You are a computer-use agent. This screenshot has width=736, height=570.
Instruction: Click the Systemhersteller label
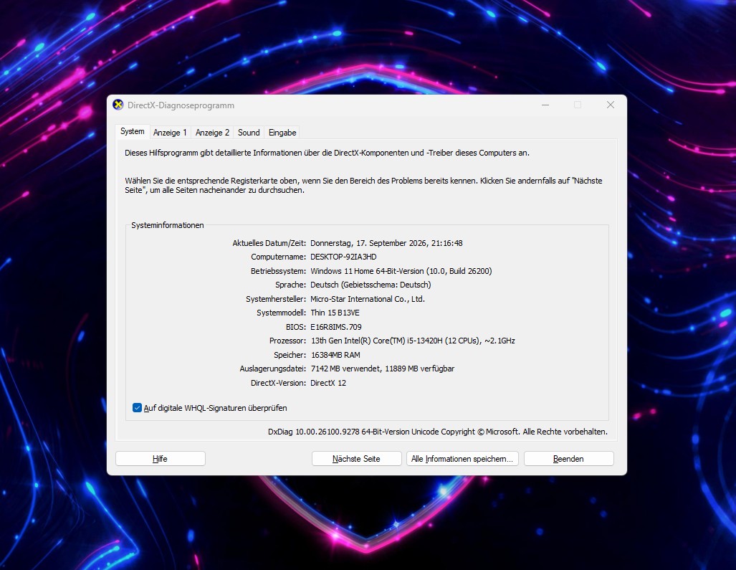coord(276,298)
